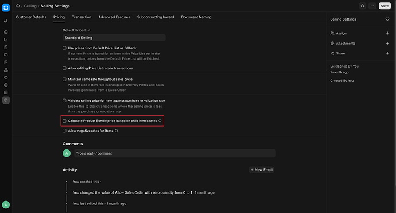This screenshot has width=396, height=213.
Task: Click the plus icon beside Share
Action: 387,53
